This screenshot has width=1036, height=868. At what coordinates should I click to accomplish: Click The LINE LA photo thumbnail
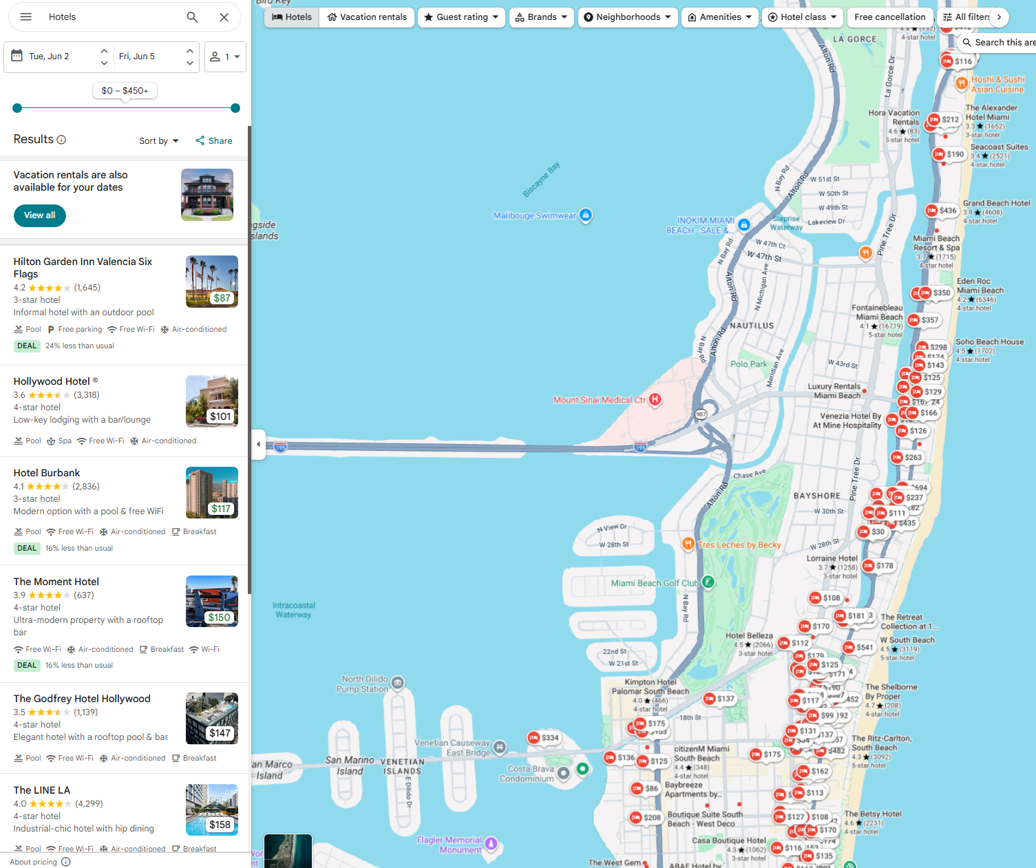click(212, 810)
